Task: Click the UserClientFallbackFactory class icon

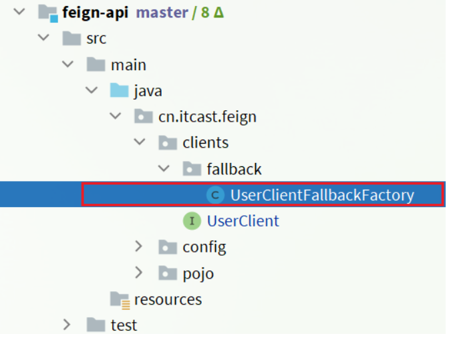Action: coord(215,195)
